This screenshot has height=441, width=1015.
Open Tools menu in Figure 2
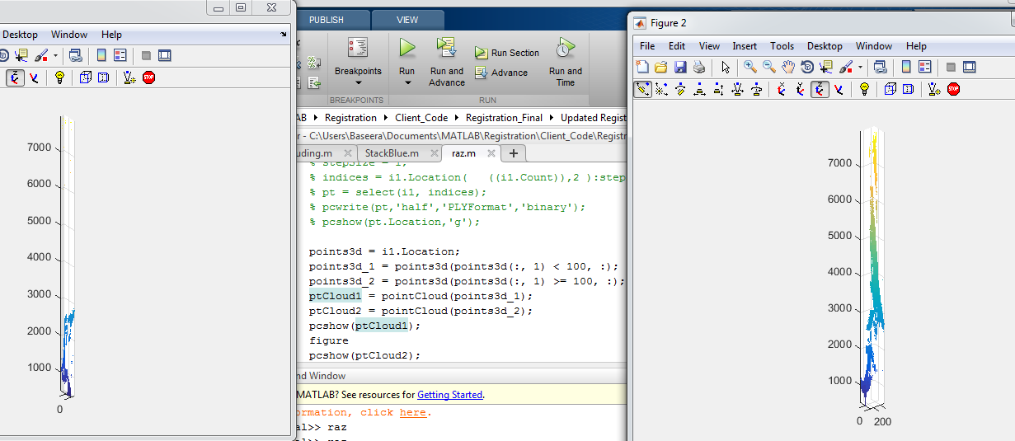tap(782, 46)
